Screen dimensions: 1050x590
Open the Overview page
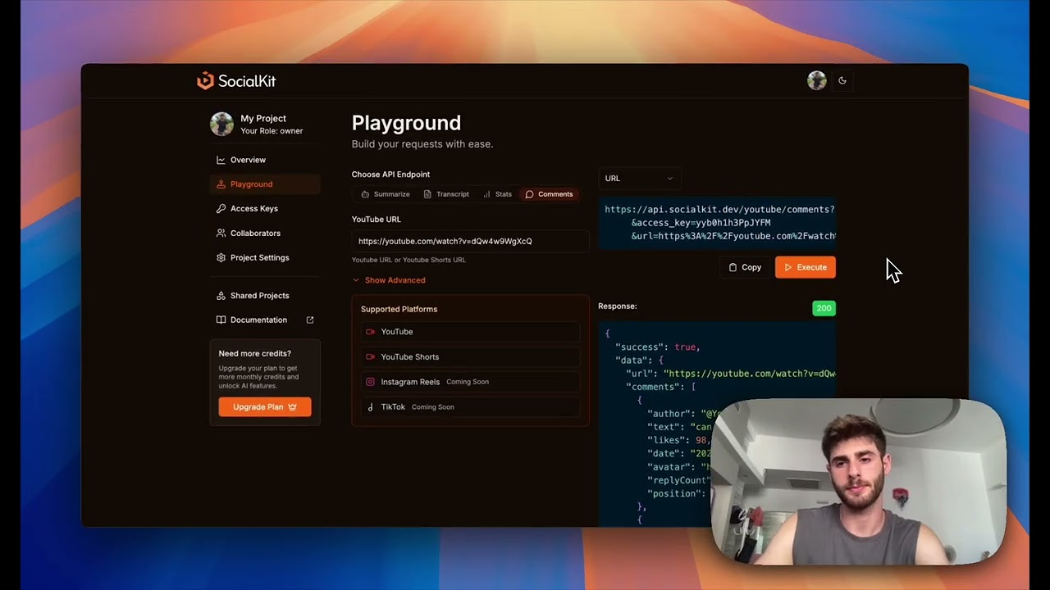click(x=265, y=160)
